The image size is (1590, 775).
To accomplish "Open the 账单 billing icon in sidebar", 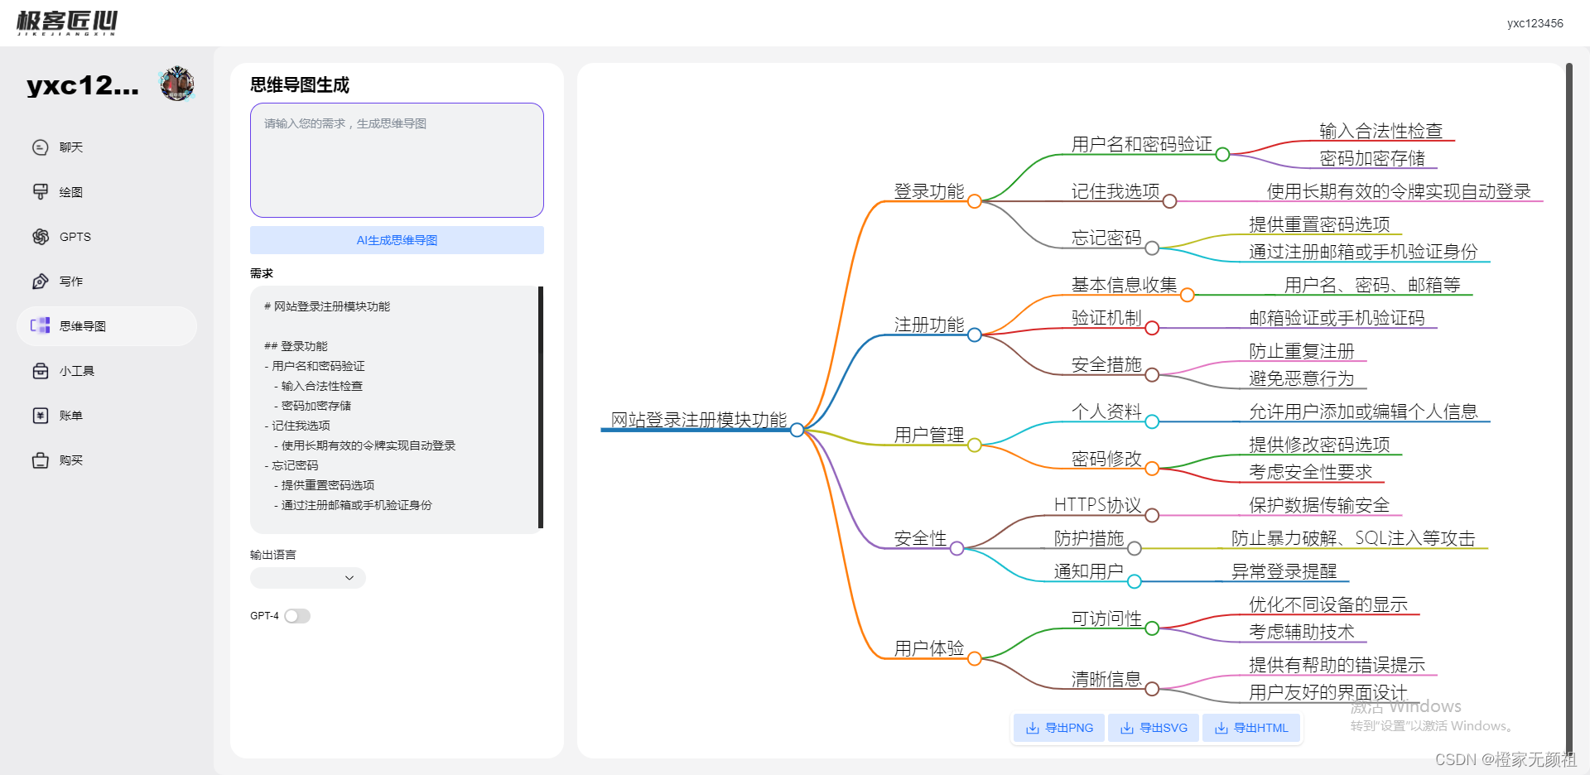I will [x=40, y=416].
